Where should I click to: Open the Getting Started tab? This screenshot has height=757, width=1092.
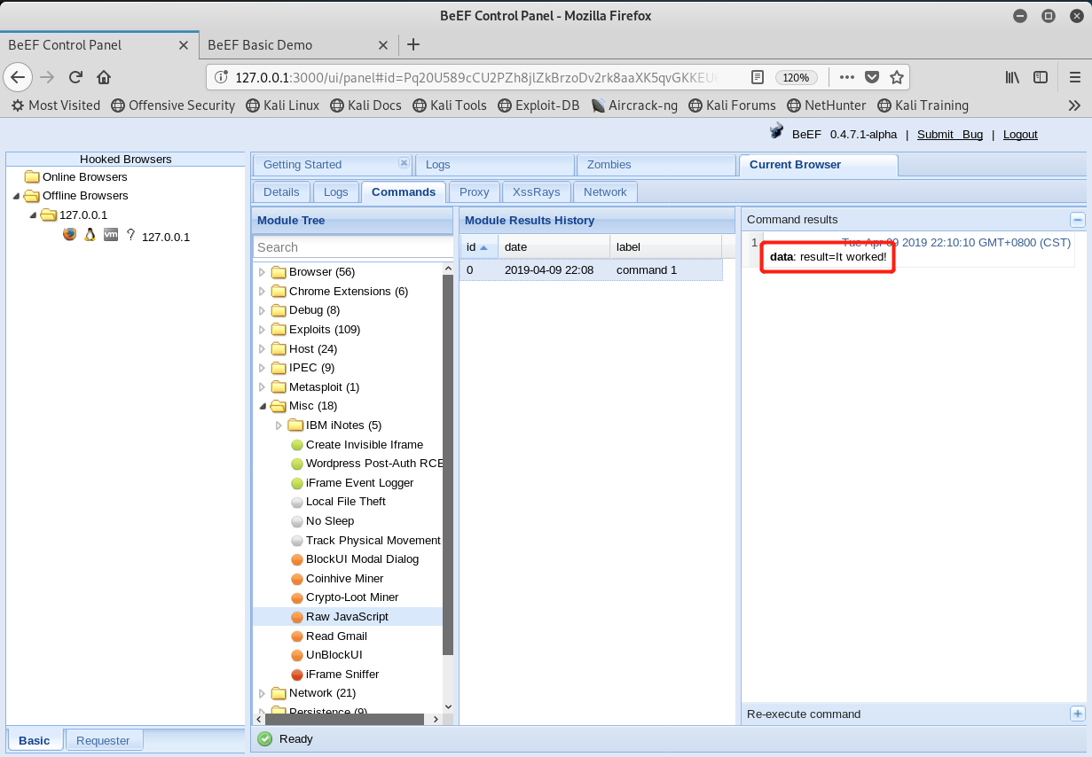click(332, 165)
